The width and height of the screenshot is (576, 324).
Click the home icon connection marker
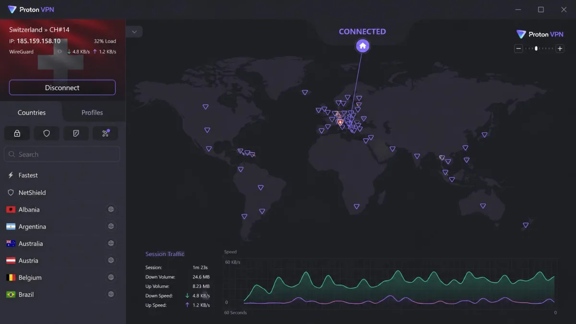(x=363, y=46)
